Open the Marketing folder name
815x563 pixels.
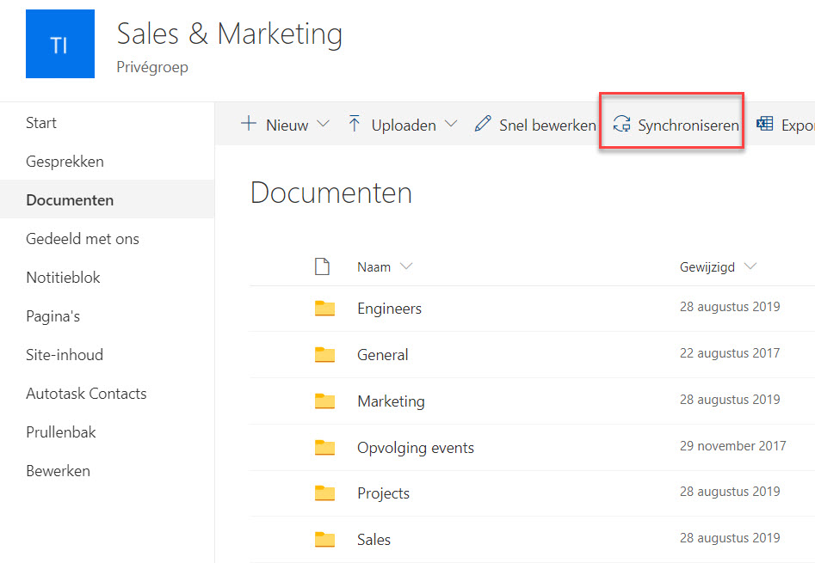point(391,401)
